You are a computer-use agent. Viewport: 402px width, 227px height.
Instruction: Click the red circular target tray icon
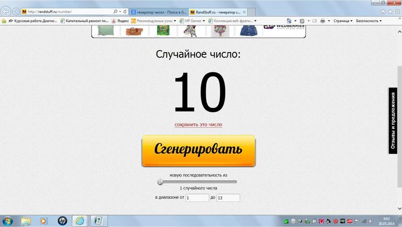(x=335, y=221)
